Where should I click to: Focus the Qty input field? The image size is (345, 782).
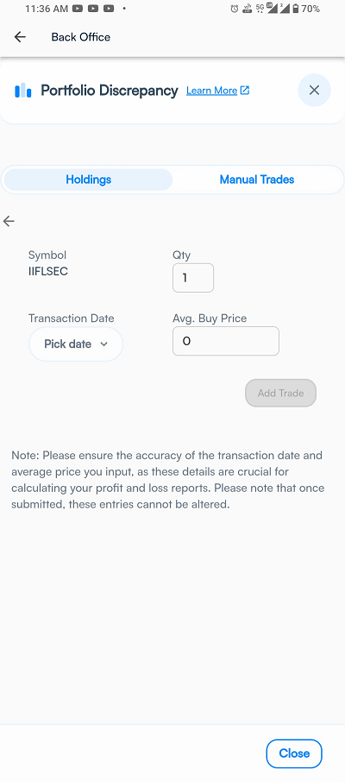point(193,278)
